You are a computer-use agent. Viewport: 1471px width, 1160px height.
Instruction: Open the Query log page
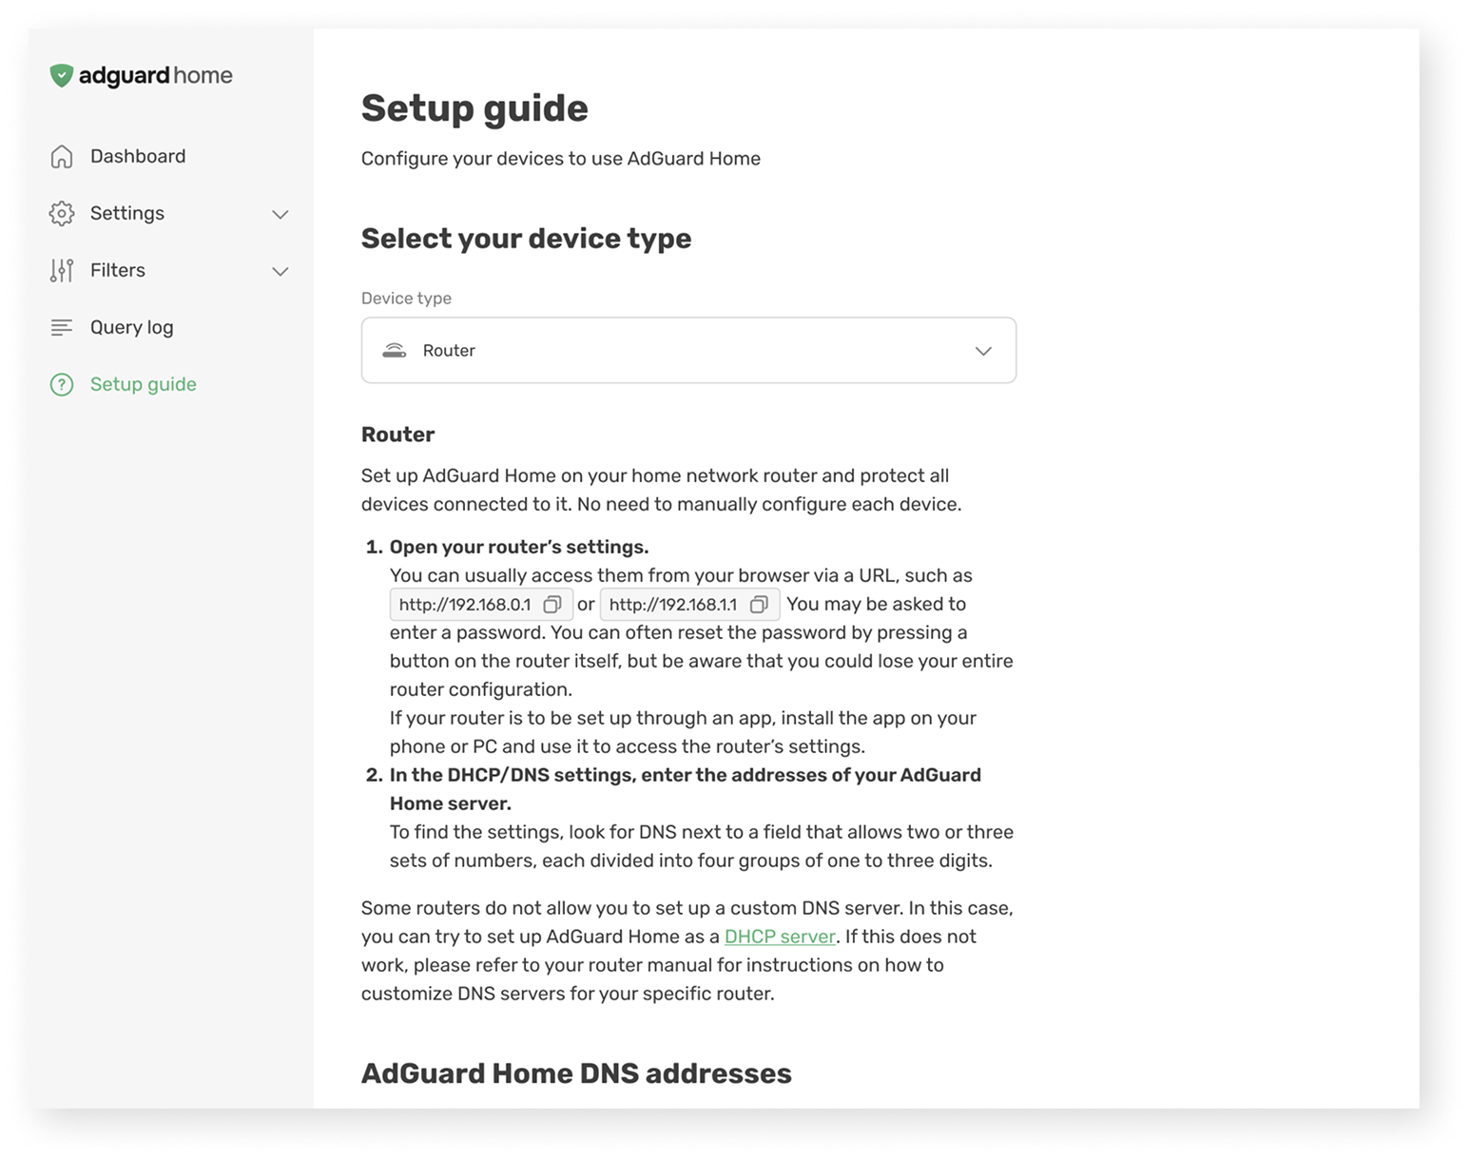pos(132,327)
